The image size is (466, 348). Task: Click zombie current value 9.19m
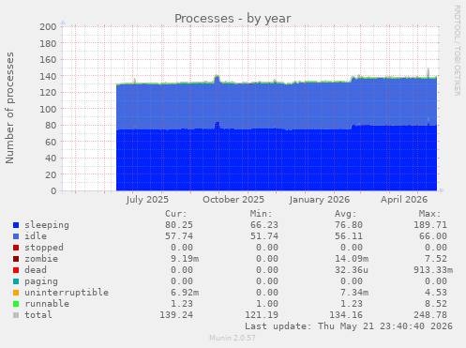click(185, 259)
